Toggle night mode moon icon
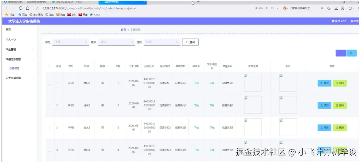Viewport: 362px width, 162px height. point(329,8)
